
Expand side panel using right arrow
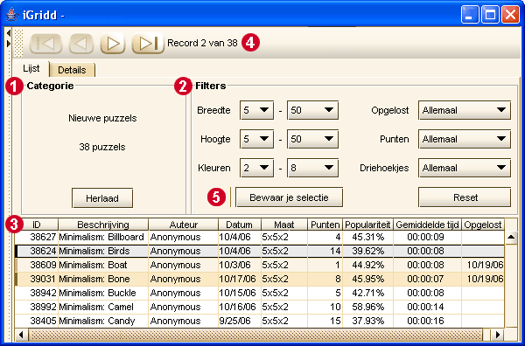click(9, 44)
